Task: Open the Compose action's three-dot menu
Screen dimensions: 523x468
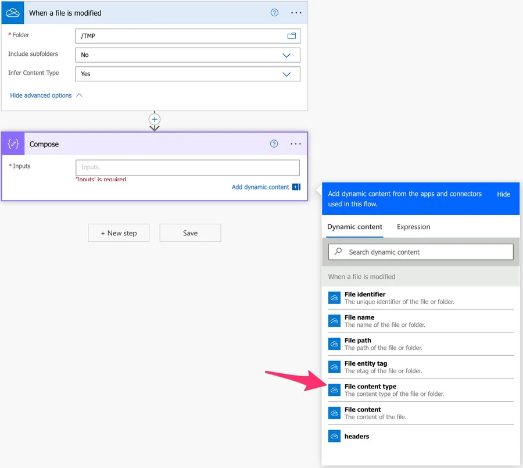Action: click(295, 144)
